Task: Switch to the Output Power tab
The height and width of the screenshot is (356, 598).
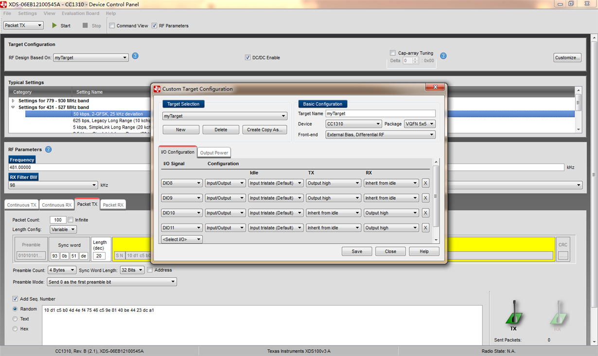Action: 214,153
